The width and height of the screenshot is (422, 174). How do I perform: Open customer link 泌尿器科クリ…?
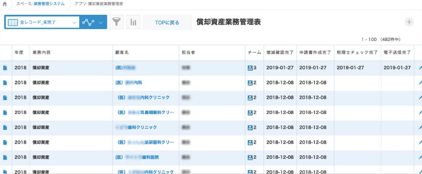click(146, 142)
